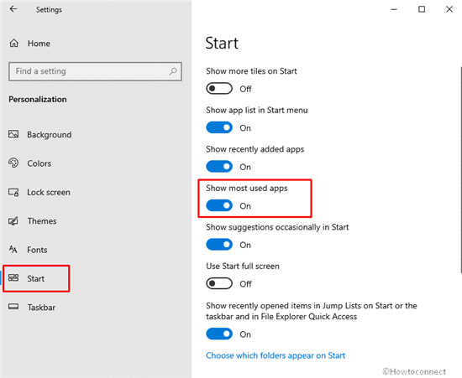Screen dimensions: 462x378
Task: Click the back arrow icon in Settings
Action: coord(13,9)
